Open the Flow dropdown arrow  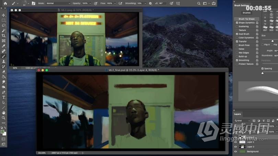(x=115, y=3)
